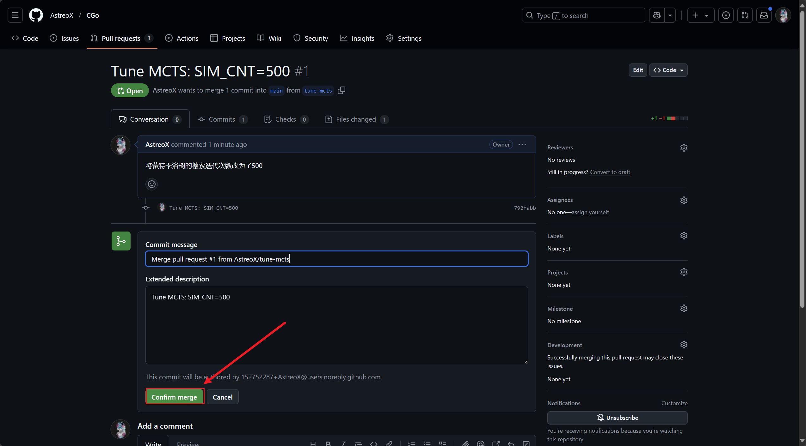Copy the tune-mcts branch name
Image resolution: width=806 pixels, height=446 pixels.
[341, 90]
